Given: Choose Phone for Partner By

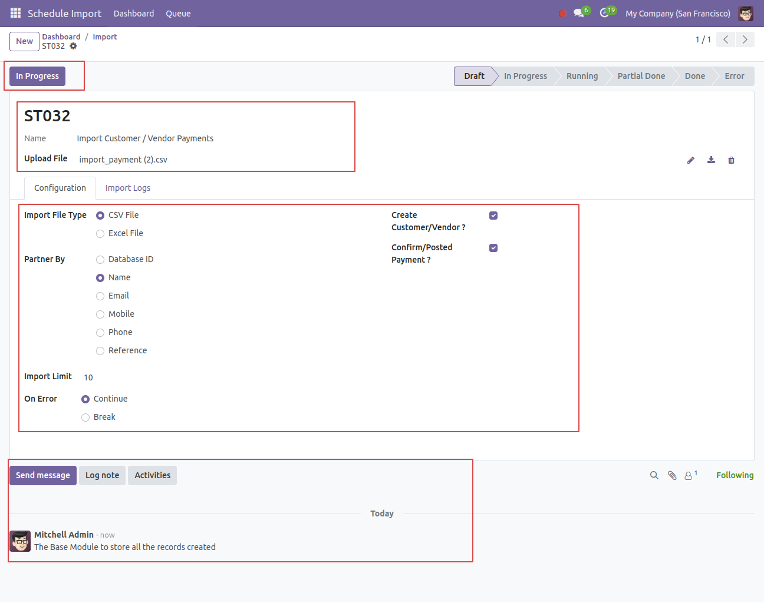Looking at the screenshot, I should [x=100, y=333].
